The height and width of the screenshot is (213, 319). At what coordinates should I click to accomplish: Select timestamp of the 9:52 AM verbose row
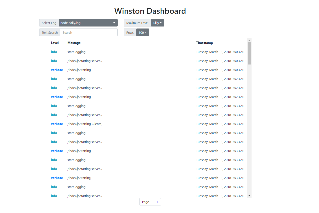coord(220,97)
